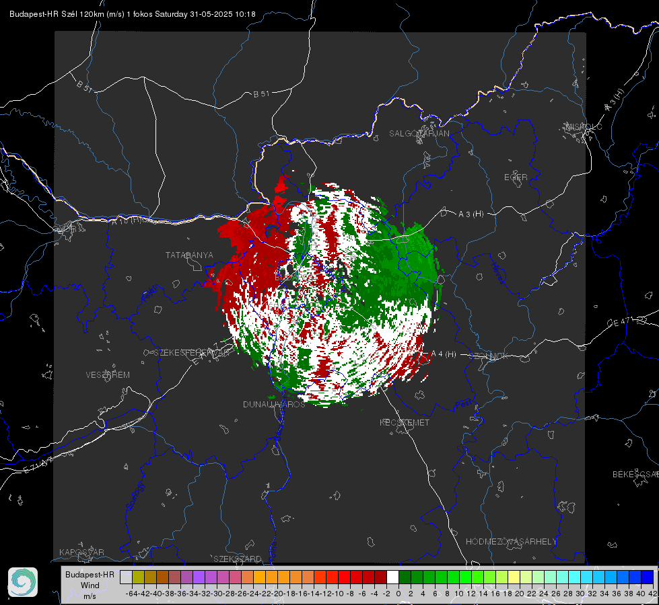Viewport: 659px width, 605px height.
Task: Click the SZEKSZÁRD city label
Action: point(238,559)
